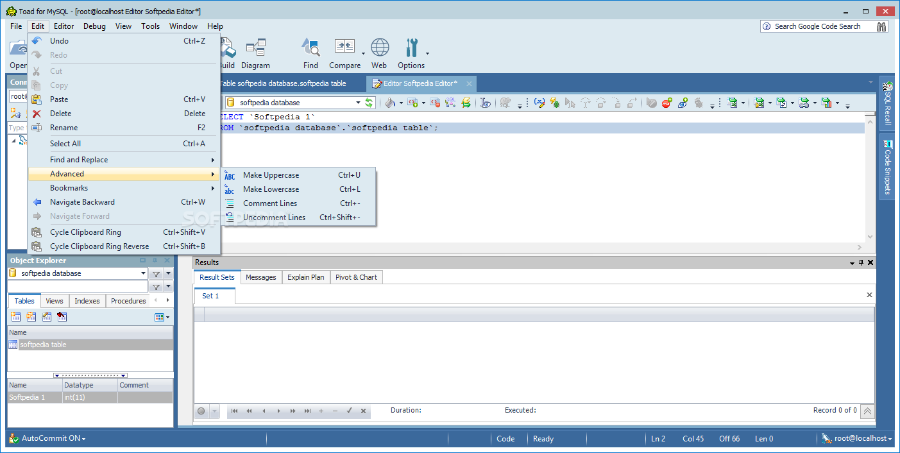Open Find and Replace submenu
Image resolution: width=900 pixels, height=453 pixels.
124,160
